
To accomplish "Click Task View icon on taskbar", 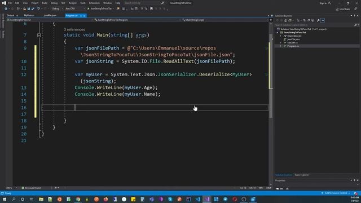I will pos(32,199).
